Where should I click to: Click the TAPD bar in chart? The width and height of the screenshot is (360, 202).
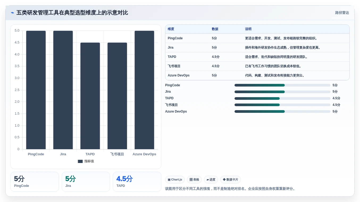pyautogui.click(x=90, y=96)
